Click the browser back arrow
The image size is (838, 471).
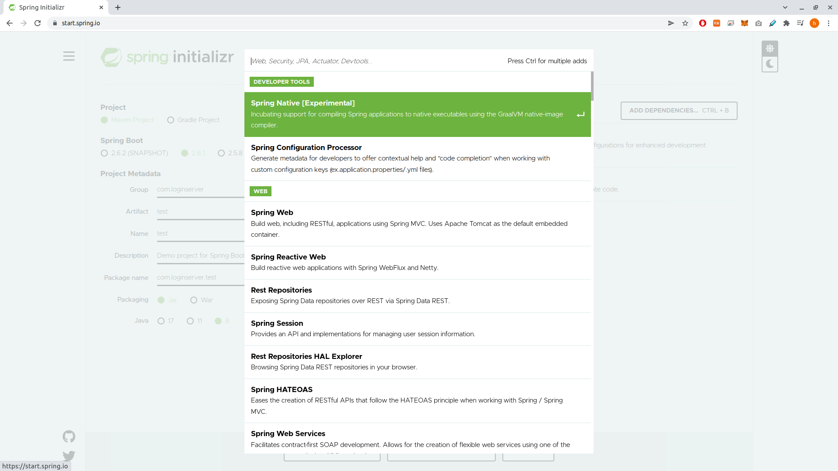coord(10,23)
